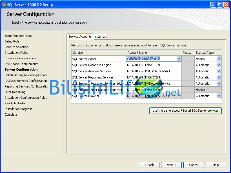Go back with the < Back button
The width and height of the screenshot is (231, 173).
149,165
